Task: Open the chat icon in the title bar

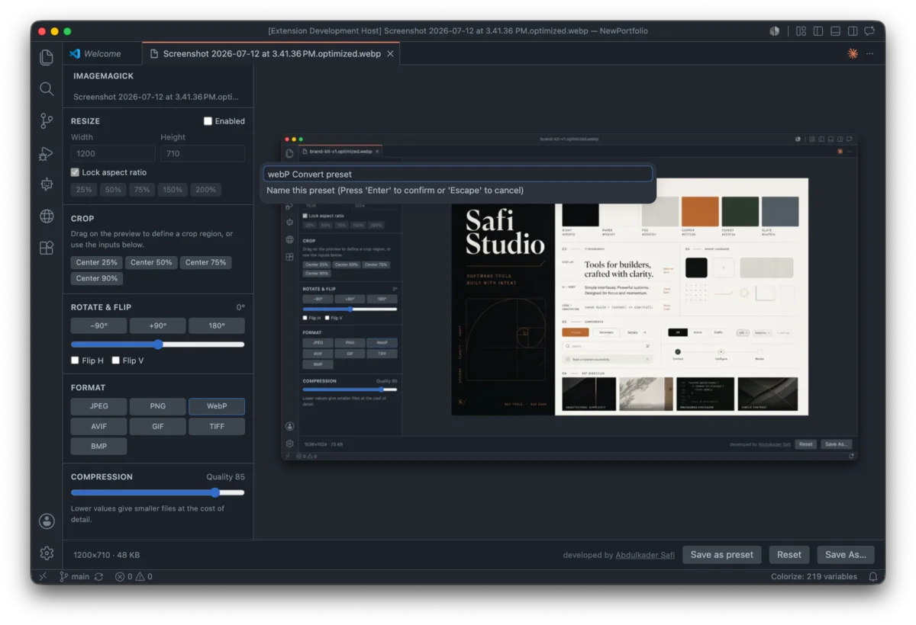Action: (x=870, y=31)
